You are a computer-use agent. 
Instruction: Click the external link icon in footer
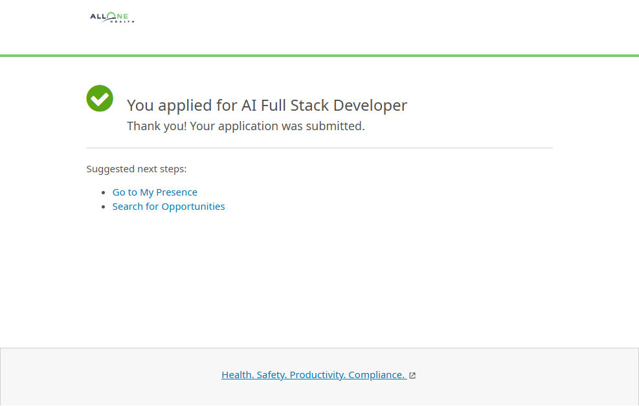coord(412,376)
